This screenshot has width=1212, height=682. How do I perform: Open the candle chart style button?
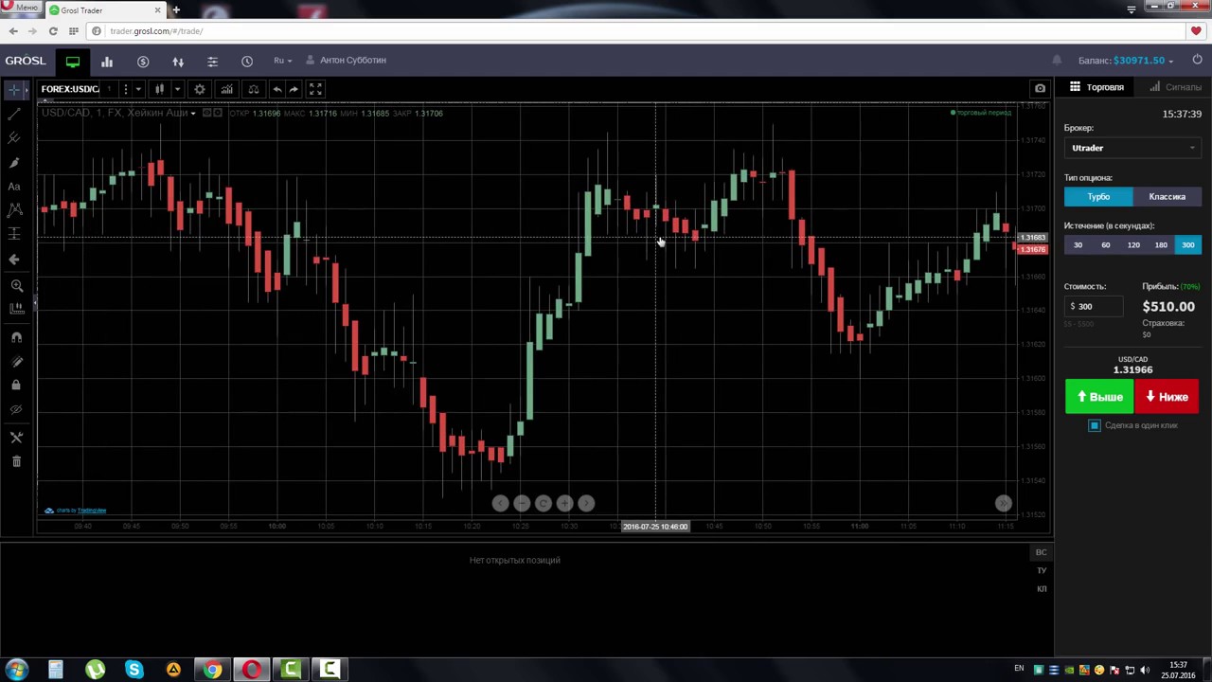pyautogui.click(x=159, y=89)
